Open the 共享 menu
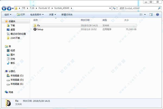Image resolution: width=163 pixels, height=109 pixels. pos(52,15)
